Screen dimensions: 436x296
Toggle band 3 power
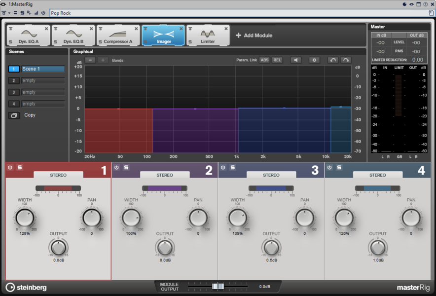[223, 167]
